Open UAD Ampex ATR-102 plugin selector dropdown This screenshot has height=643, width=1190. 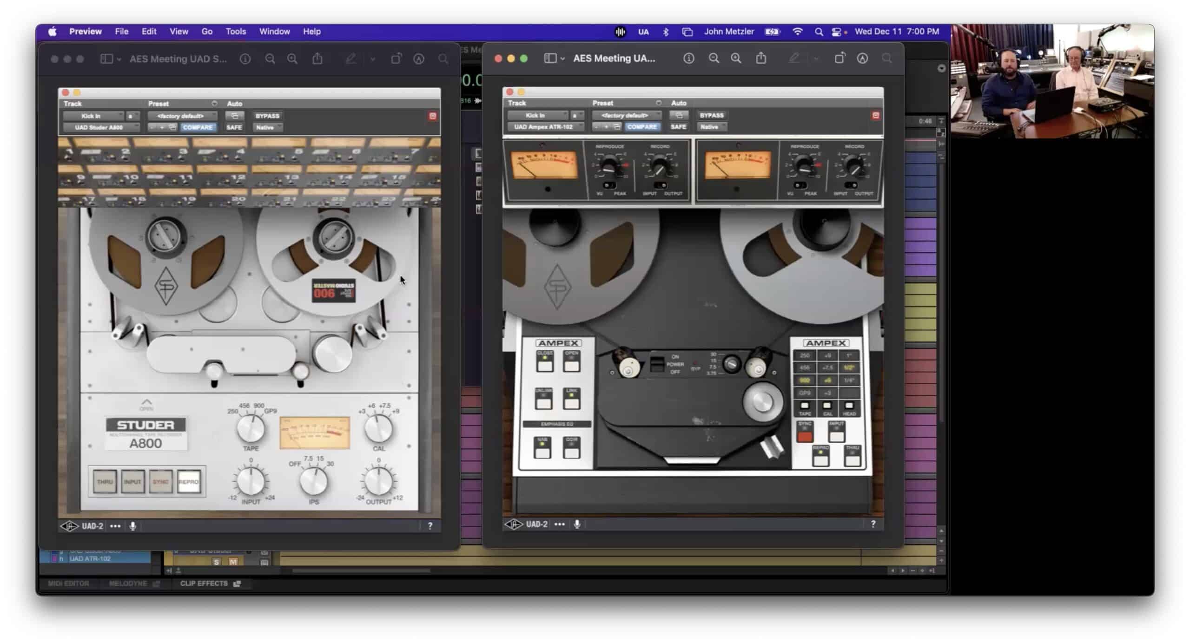click(545, 127)
